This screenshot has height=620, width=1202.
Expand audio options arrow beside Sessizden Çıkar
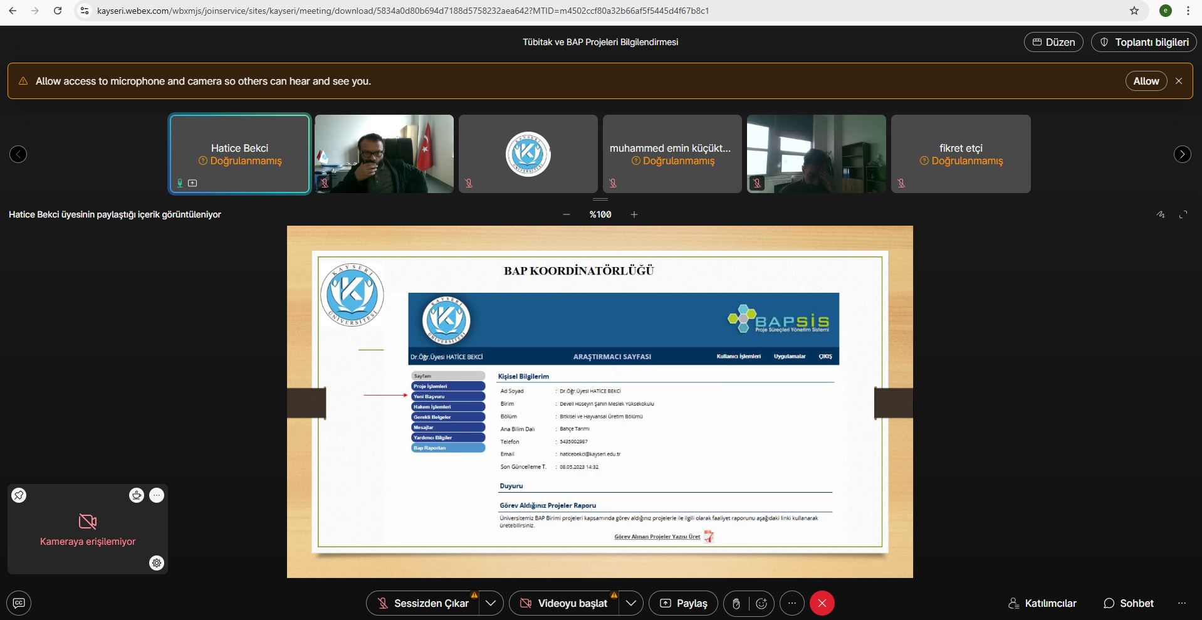[x=491, y=603]
